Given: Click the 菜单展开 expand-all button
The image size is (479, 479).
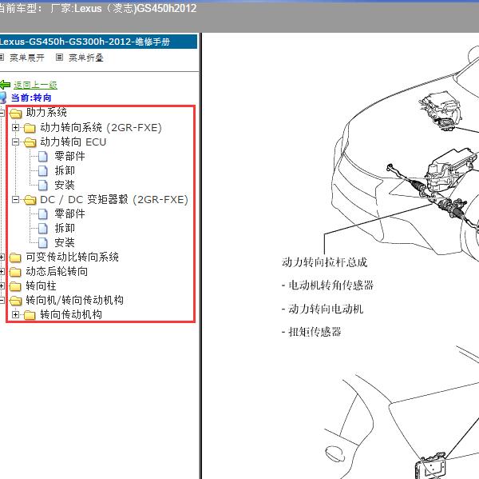Looking at the screenshot, I should [27, 58].
